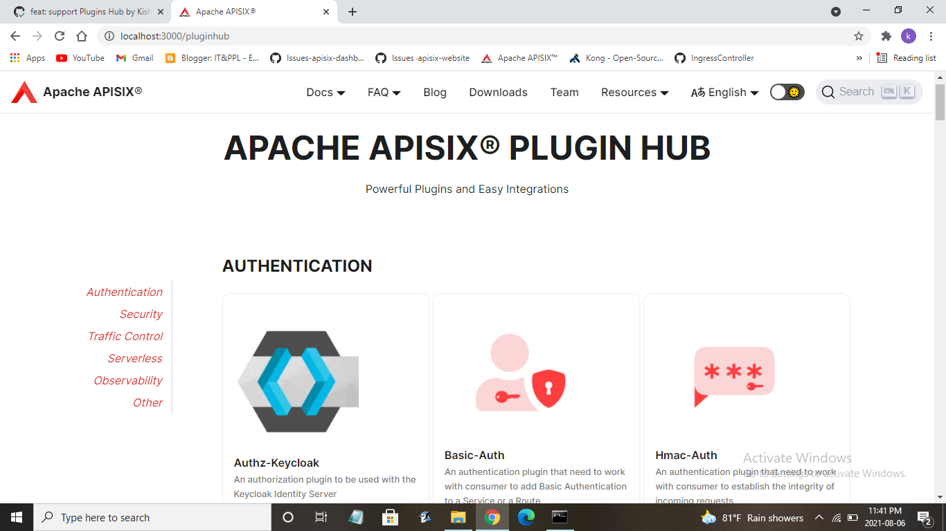The image size is (946, 531).
Task: Jump to Traffic Control section
Action: pyautogui.click(x=125, y=336)
